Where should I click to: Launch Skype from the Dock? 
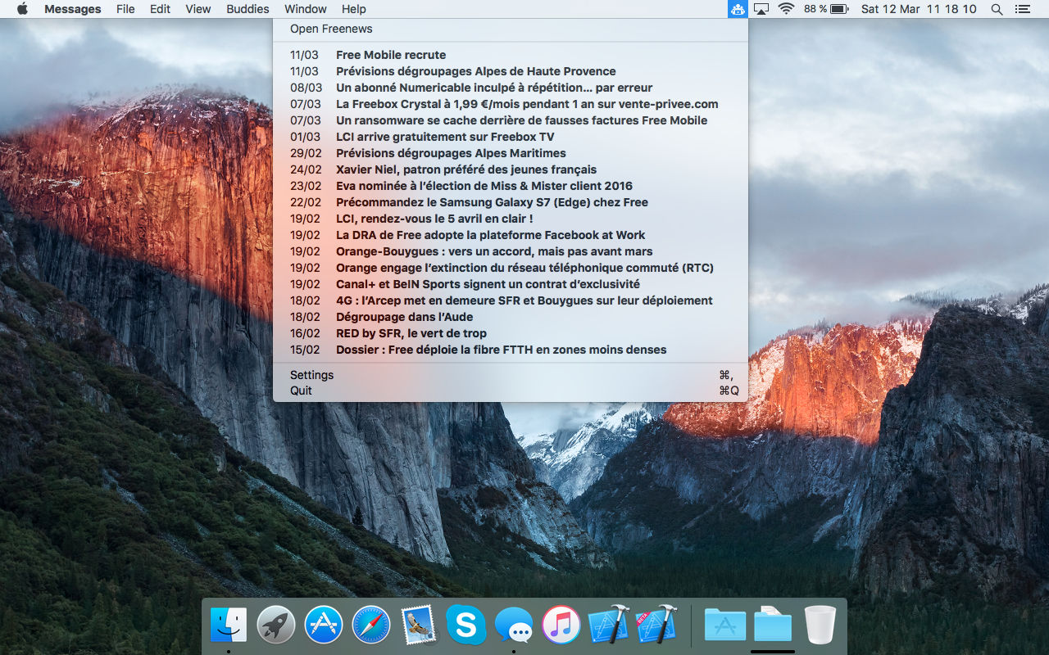(466, 625)
